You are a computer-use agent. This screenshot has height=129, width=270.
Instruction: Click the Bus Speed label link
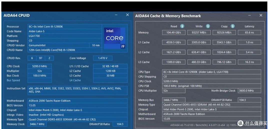(13, 80)
